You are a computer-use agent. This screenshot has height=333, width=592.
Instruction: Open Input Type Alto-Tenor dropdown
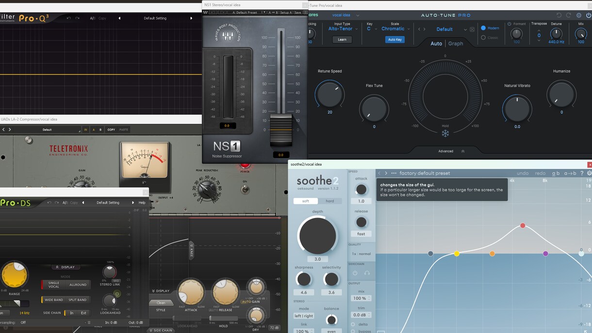point(343,29)
